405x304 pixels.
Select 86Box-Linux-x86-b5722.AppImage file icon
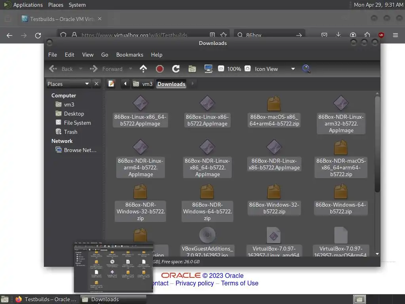[x=207, y=103]
